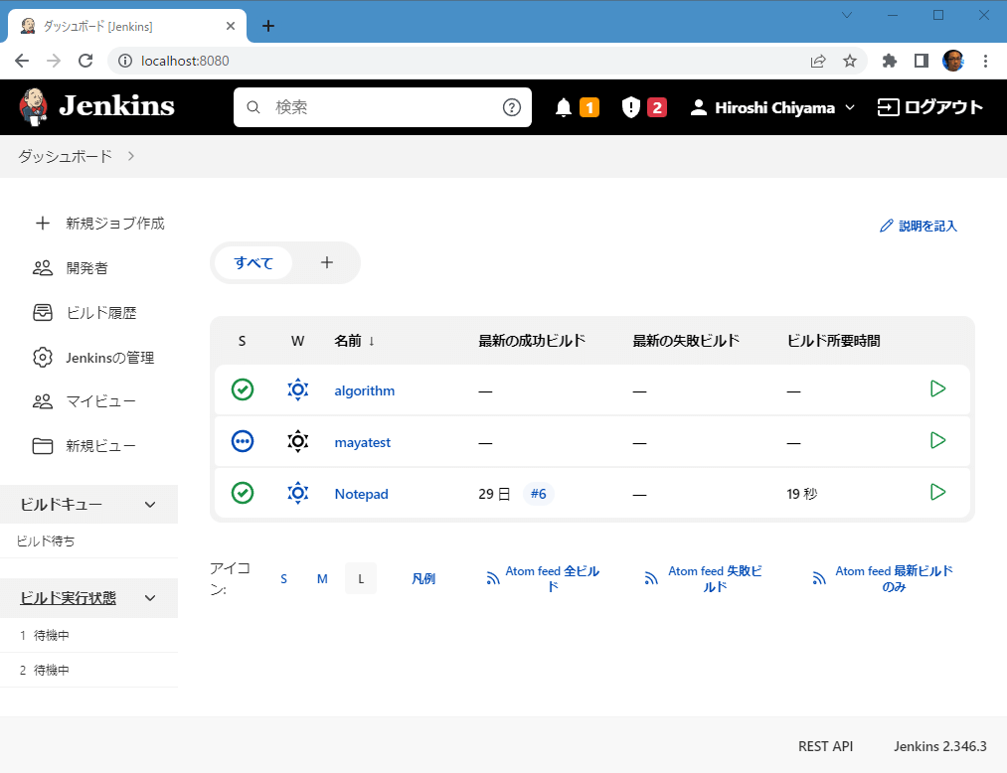
Task: Open the Notepad job link
Action: (x=361, y=494)
